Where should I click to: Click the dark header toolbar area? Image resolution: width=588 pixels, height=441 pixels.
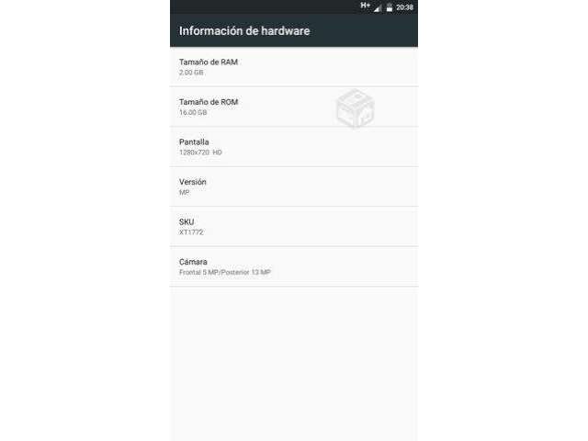(294, 30)
